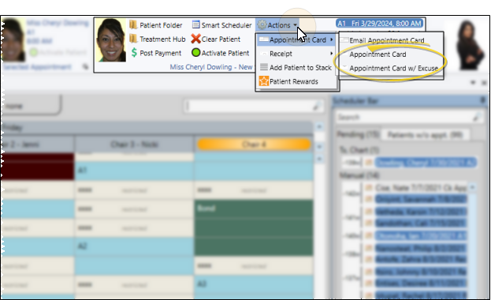Expand the Appointment Card submenu arrow
Screen dimensions: 491x300
(331, 39)
